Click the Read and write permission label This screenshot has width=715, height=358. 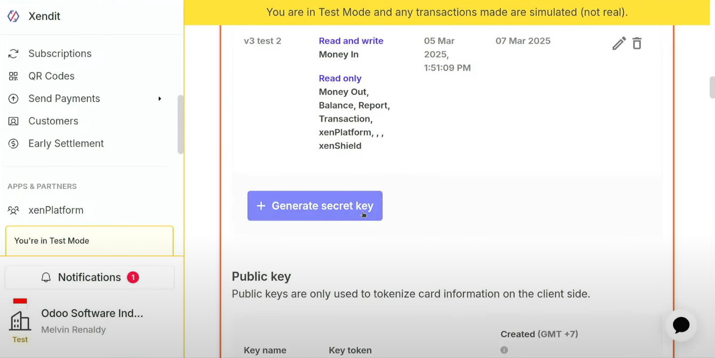(x=351, y=41)
